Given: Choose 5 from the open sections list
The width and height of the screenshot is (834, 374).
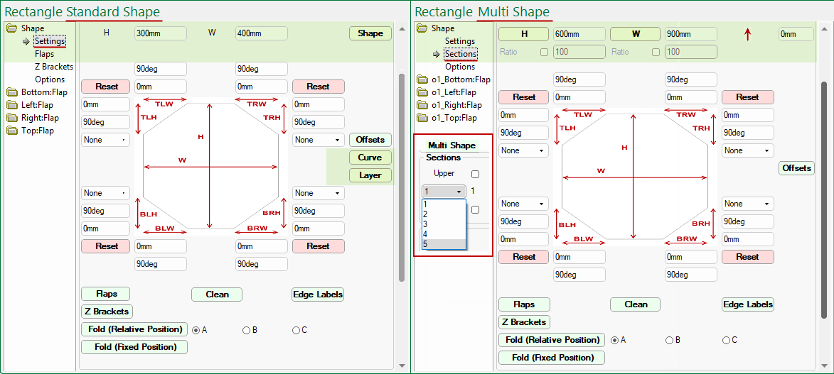Looking at the screenshot, I should coord(443,244).
